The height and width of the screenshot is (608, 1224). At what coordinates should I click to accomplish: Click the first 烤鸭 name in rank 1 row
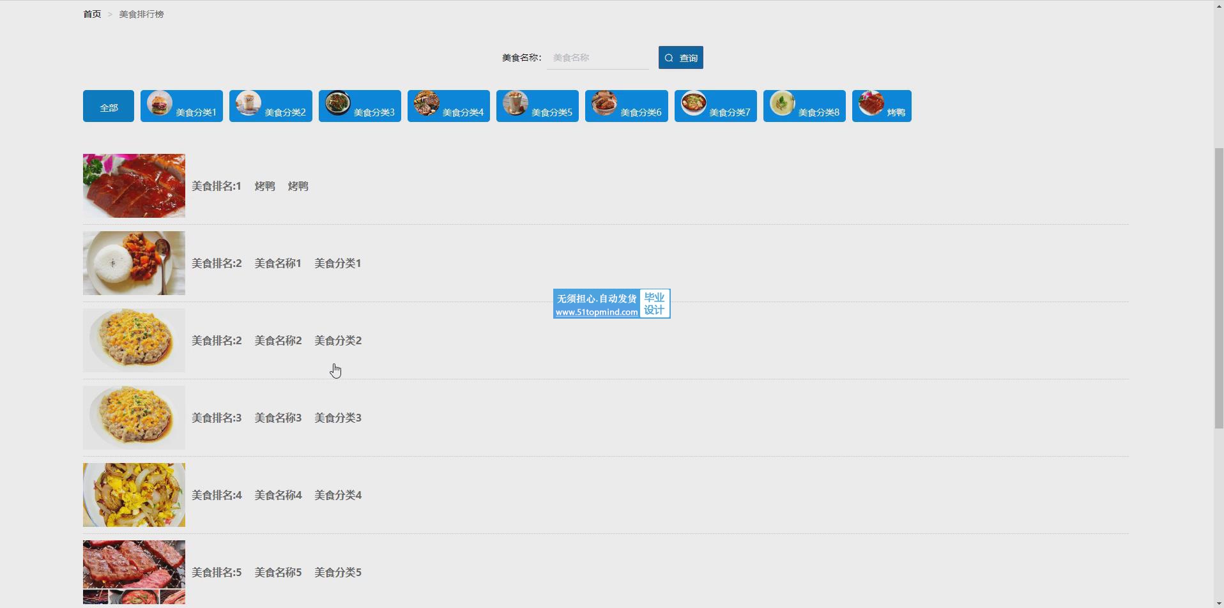pos(264,186)
